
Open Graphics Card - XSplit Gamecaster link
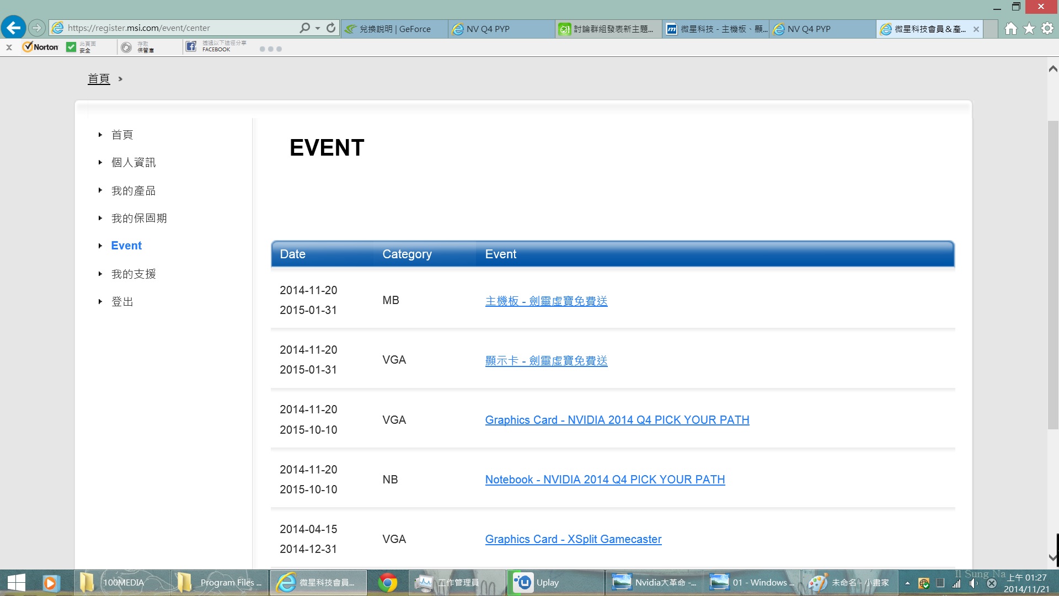pyautogui.click(x=573, y=539)
